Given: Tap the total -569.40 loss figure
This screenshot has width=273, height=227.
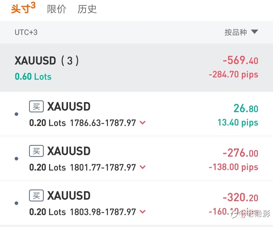Looking at the screenshot, I should [240, 60].
